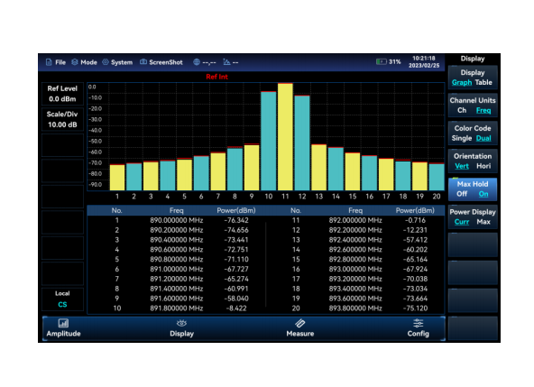Toggle Max Hold Off/On
Viewport: 534px width, 387px height.
[473, 189]
